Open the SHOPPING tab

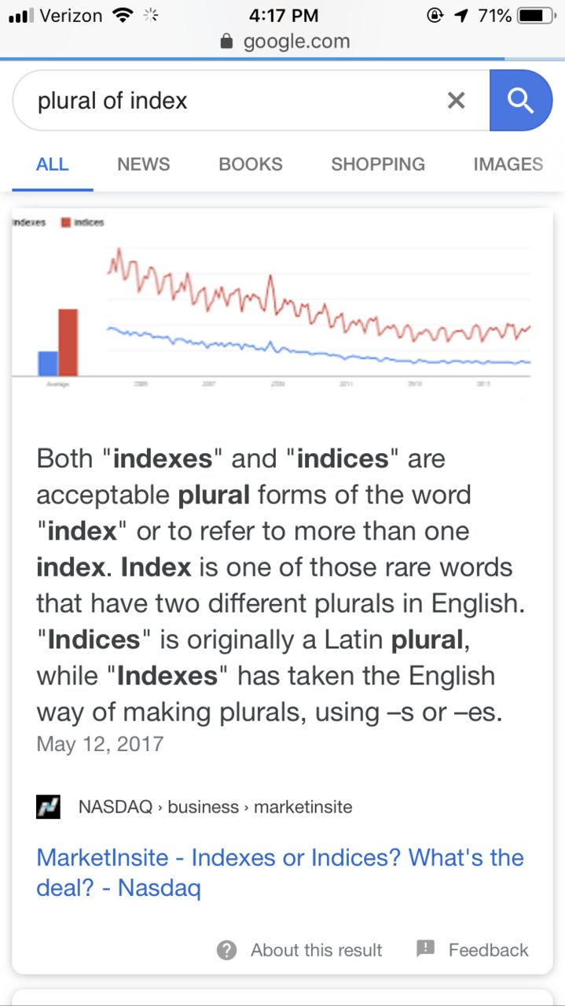tap(378, 164)
